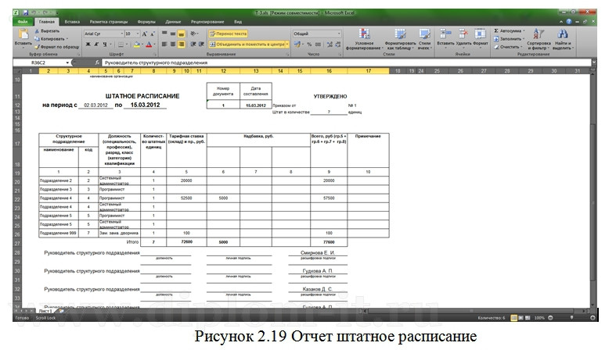
Task: Decrease font size with the small A icon
Action: click(x=153, y=34)
